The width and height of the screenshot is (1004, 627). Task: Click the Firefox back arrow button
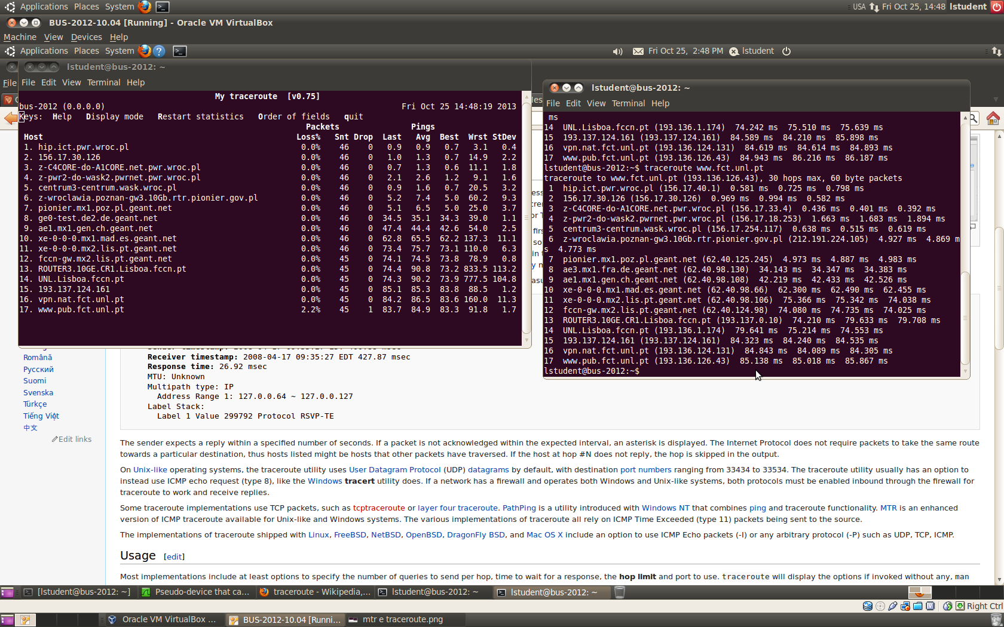(11, 118)
